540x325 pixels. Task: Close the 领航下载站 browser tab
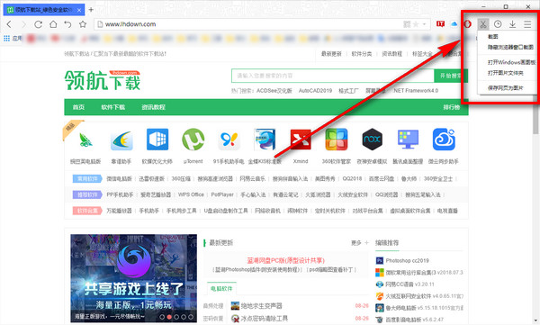click(x=79, y=10)
